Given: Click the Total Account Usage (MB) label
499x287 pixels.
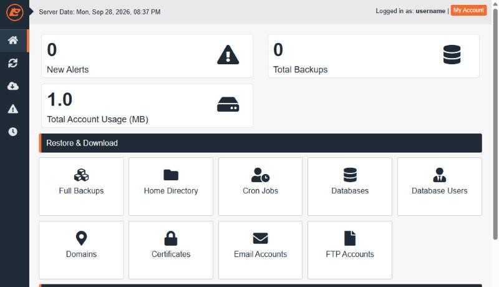Looking at the screenshot, I should (97, 119).
